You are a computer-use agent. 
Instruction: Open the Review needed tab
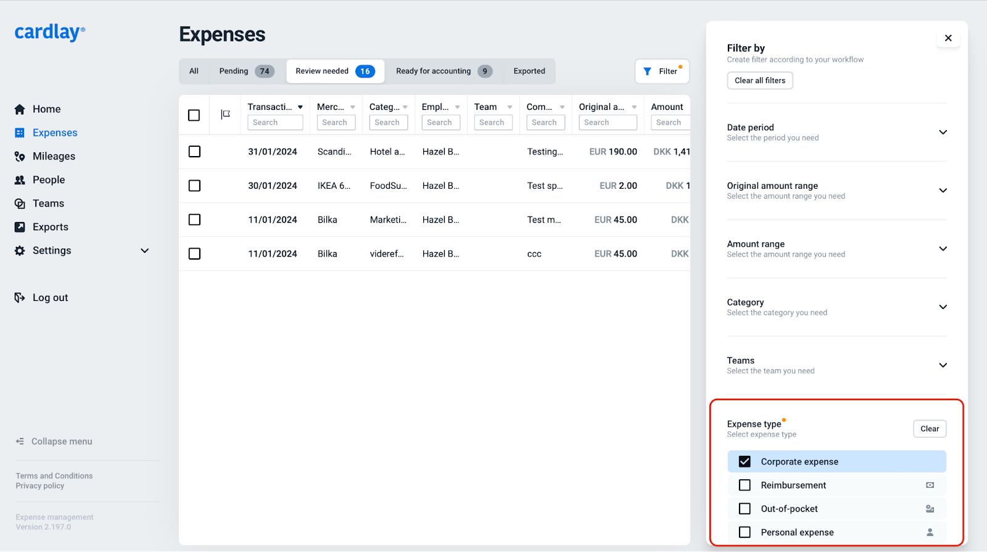[x=335, y=72]
